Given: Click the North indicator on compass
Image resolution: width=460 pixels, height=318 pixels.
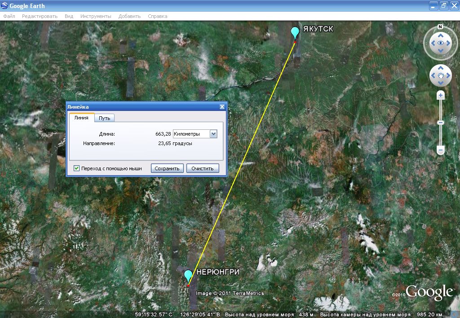Looking at the screenshot, I should (x=441, y=26).
